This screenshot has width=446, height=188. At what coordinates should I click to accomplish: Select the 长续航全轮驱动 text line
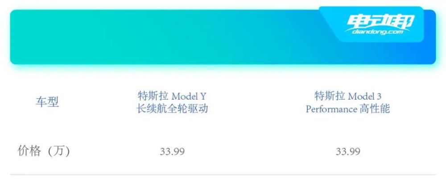172,108
